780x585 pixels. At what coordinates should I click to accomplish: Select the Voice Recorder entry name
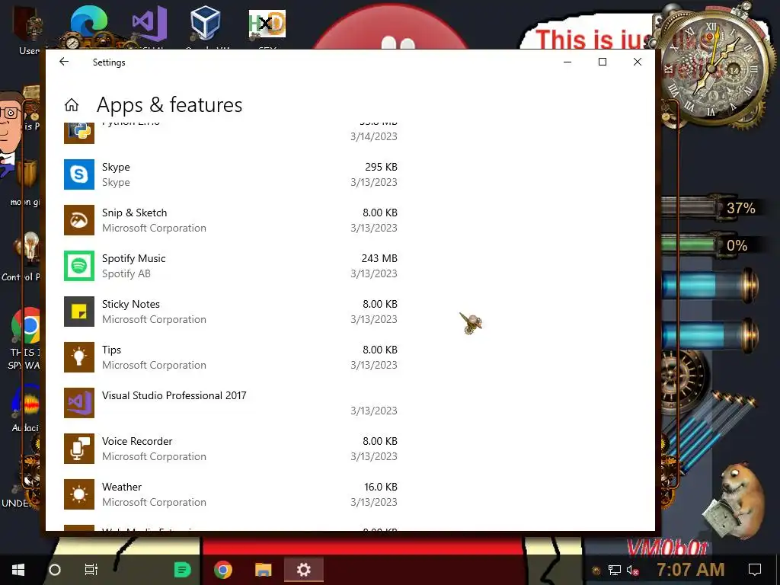(137, 441)
